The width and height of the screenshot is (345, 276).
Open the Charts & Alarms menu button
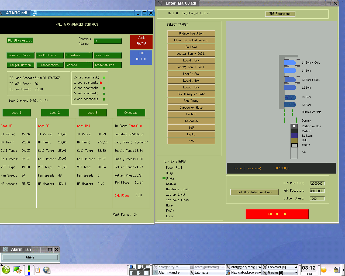click(x=108, y=41)
